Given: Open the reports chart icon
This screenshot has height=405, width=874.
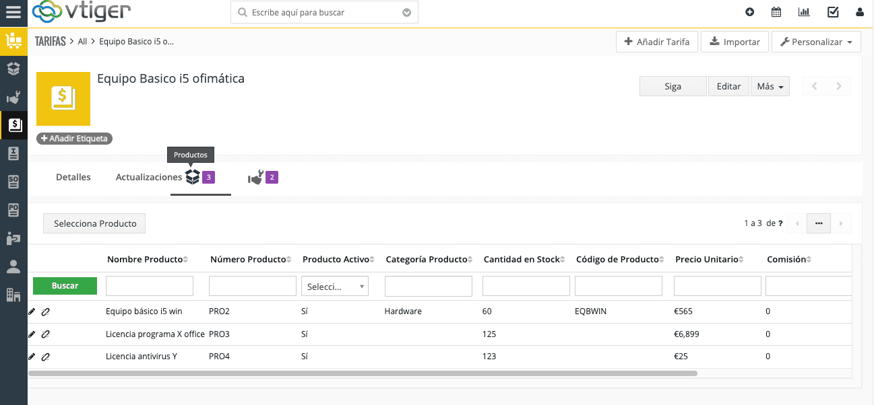Looking at the screenshot, I should click(804, 12).
